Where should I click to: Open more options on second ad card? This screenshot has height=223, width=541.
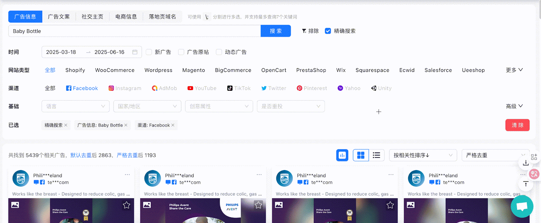pyautogui.click(x=259, y=175)
